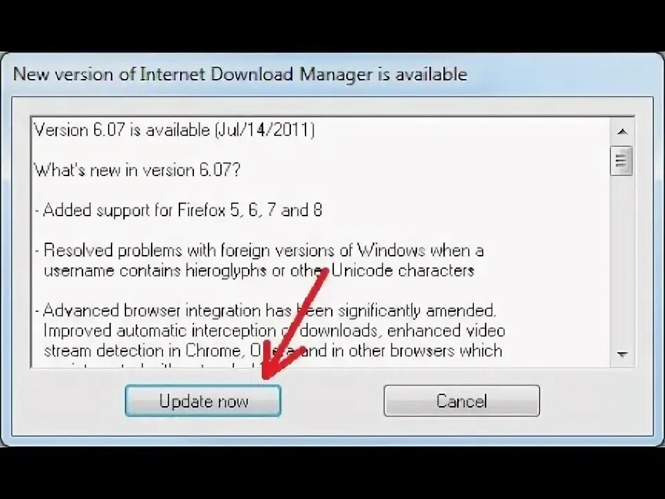Dismiss the dialog with Cancel
This screenshot has height=499, width=665.
point(461,401)
